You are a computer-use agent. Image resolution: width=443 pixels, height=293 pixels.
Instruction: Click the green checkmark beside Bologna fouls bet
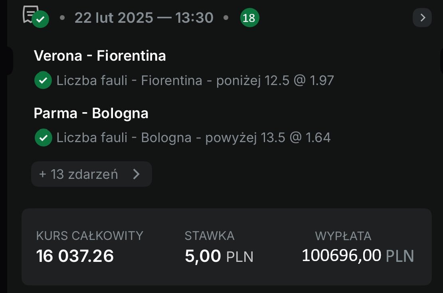(43, 138)
